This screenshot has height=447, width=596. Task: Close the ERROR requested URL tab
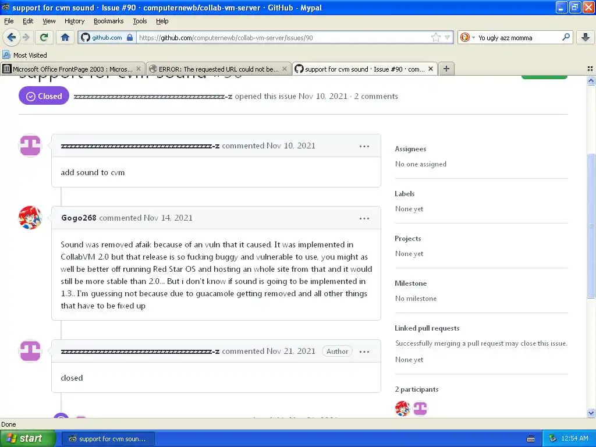284,69
